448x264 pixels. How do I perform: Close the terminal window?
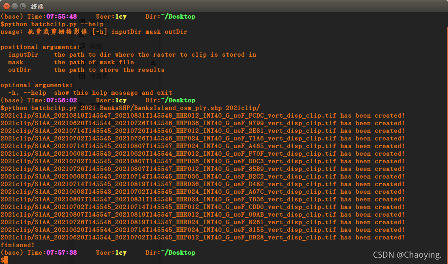click(x=6, y=6)
